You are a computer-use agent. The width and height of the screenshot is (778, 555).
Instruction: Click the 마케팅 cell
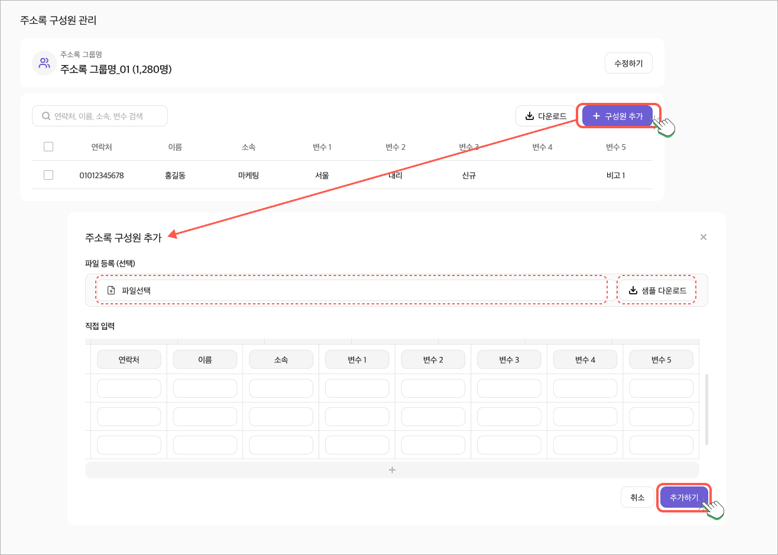(x=248, y=175)
